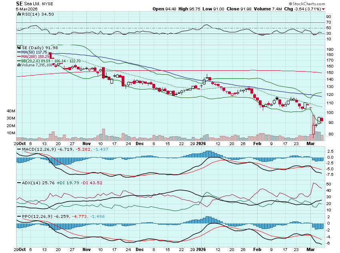The width and height of the screenshot is (340, 253).
Task: Click the 'RSI(14) 34.50' legend label
Action: coord(38,14)
